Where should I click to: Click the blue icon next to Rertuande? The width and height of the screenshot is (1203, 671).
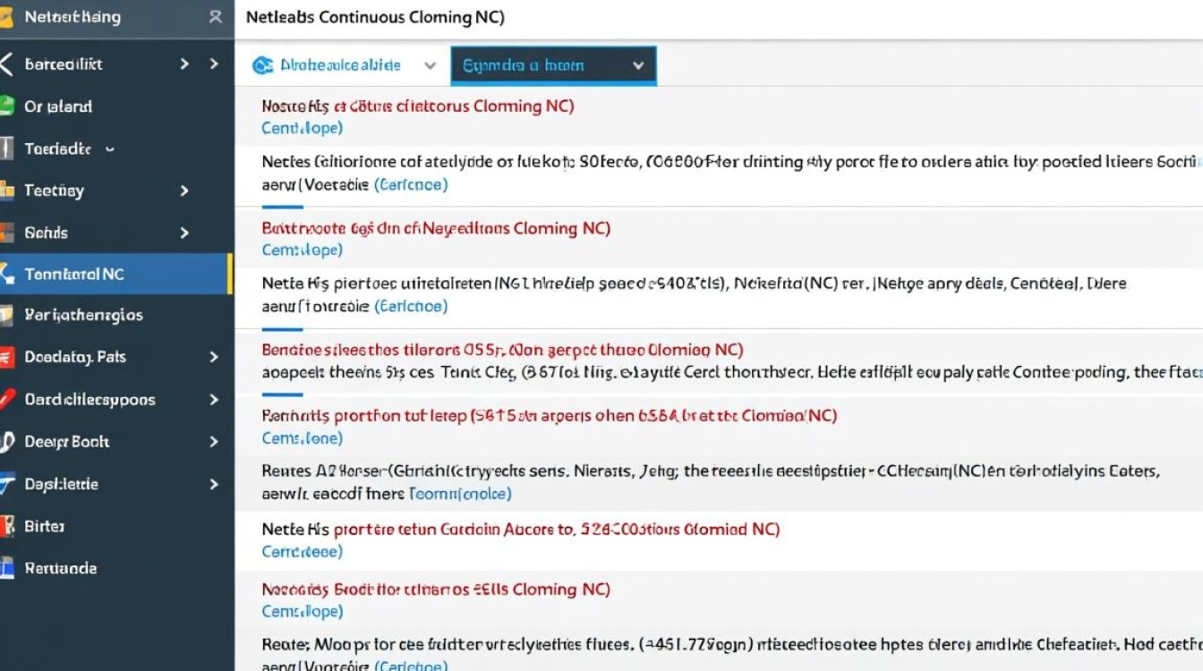click(x=6, y=568)
